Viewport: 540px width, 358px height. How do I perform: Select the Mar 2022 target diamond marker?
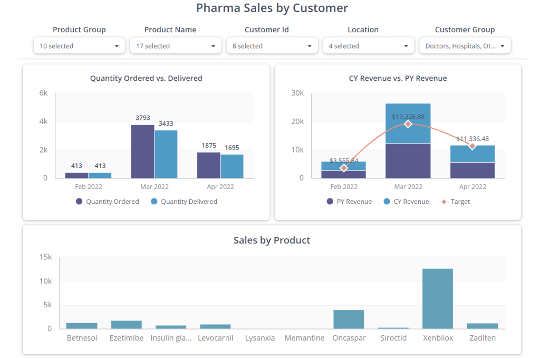[408, 124]
